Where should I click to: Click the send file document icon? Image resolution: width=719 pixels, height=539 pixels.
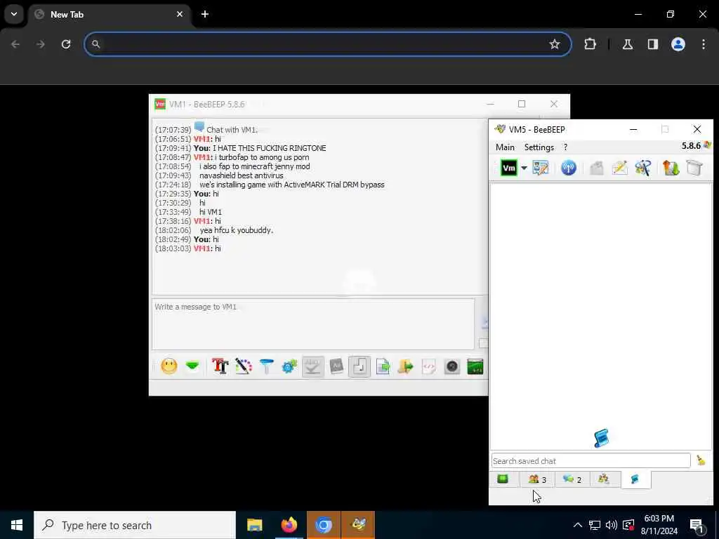click(383, 366)
